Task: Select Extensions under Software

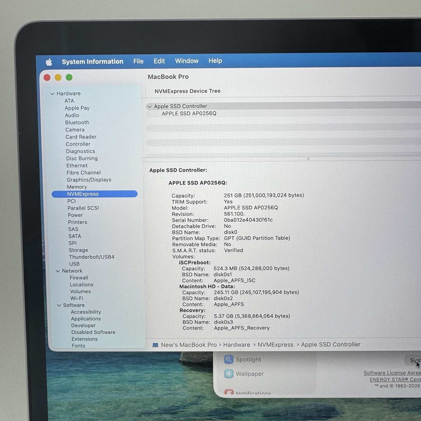Action: coord(84,339)
